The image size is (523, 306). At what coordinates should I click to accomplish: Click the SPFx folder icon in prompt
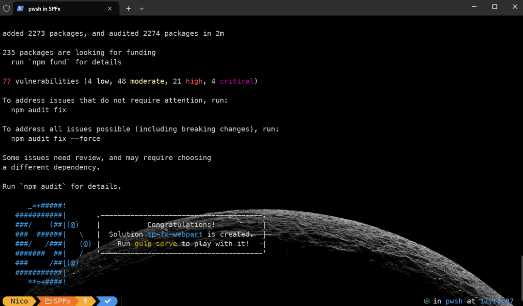[x=48, y=301]
